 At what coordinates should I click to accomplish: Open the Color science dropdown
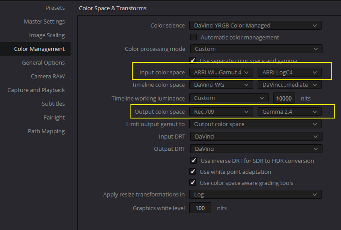click(x=255, y=26)
